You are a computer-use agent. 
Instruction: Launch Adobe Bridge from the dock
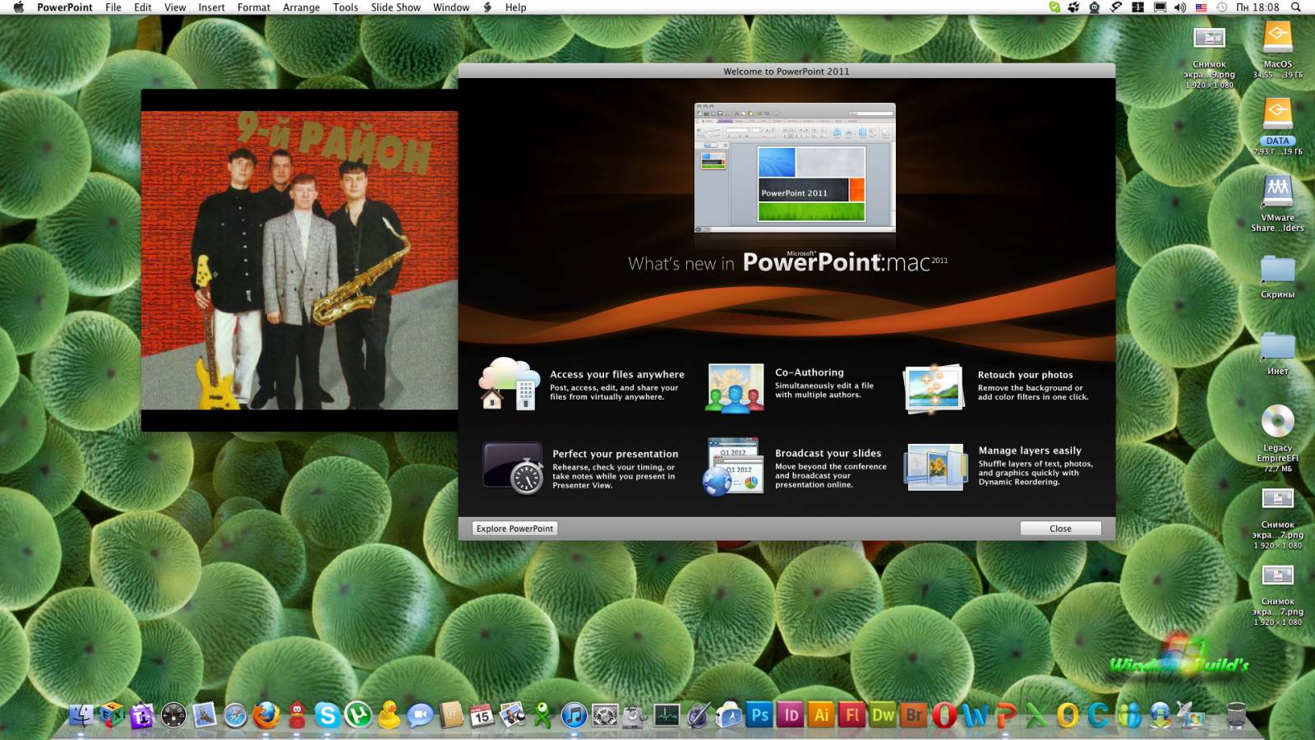914,715
